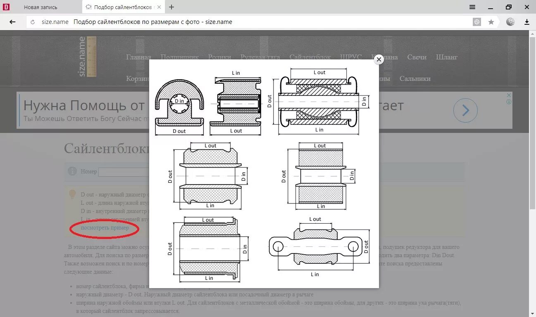Click the Нужна Помощь ad banner text

84,106
